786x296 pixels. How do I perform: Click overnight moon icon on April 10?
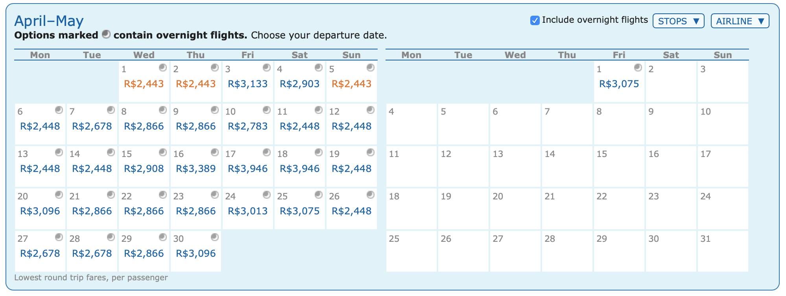point(267,110)
